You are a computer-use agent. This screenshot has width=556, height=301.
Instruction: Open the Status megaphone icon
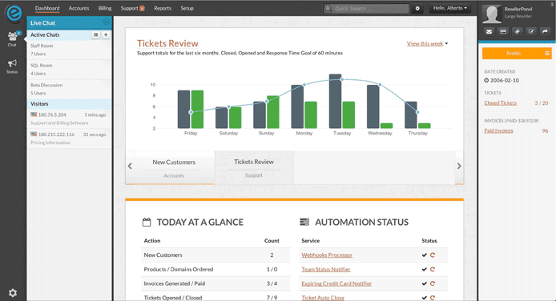tap(12, 66)
